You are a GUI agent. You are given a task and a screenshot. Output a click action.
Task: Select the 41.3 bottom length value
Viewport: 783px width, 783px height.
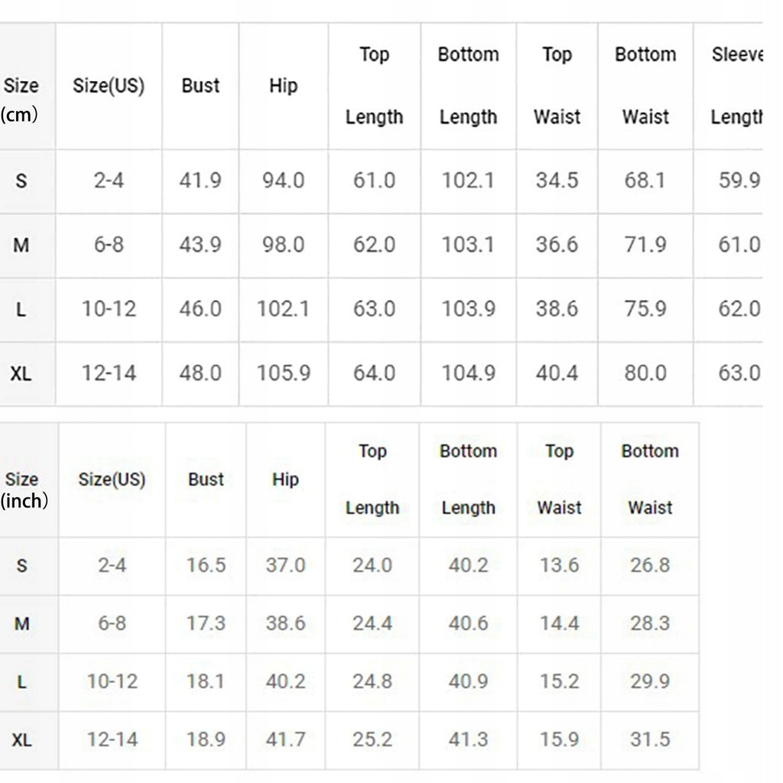[468, 739]
